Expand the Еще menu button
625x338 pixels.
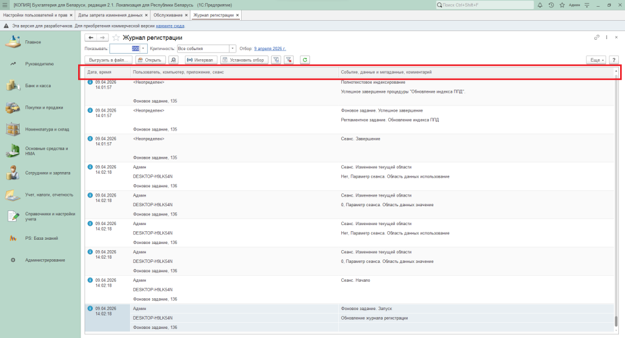(596, 60)
